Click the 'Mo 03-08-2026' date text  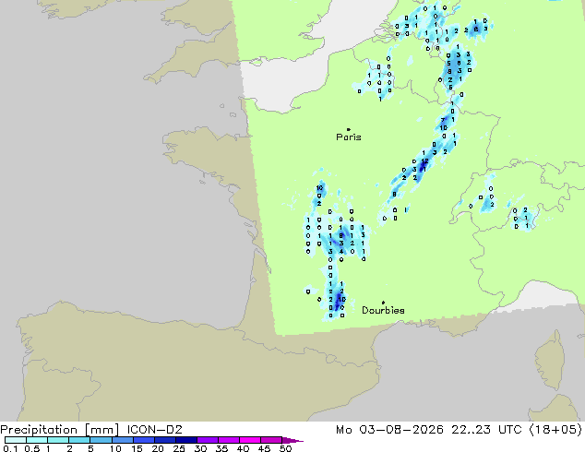point(389,430)
